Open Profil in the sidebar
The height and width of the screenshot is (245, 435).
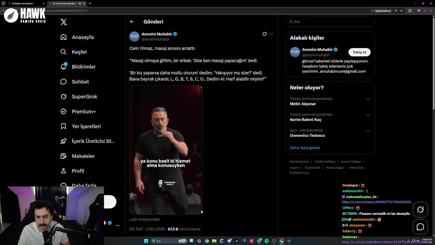72,171
